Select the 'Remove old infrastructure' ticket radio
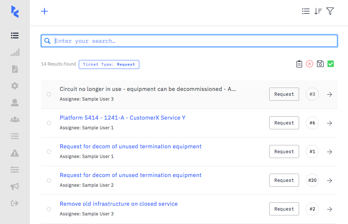Screen dimensions: 348x224 49,209
